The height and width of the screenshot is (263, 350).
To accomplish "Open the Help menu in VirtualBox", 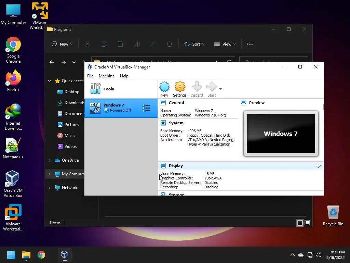I will point(124,76).
